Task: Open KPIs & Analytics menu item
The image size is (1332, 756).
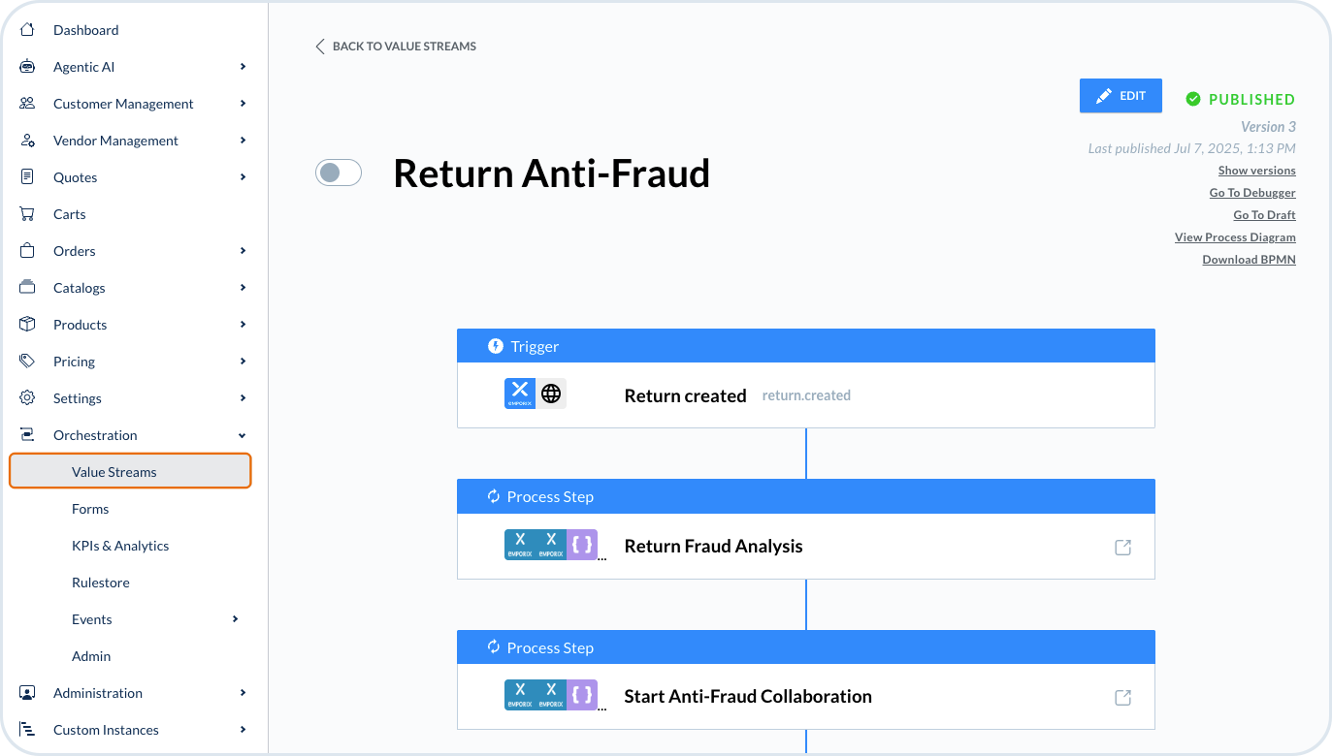Action: pos(120,546)
